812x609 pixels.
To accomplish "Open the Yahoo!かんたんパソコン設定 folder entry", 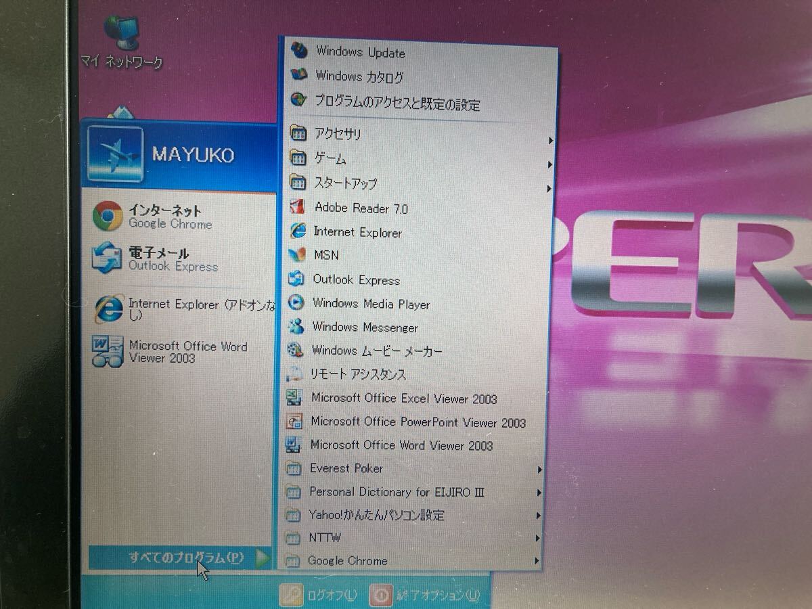I will pyautogui.click(x=413, y=515).
